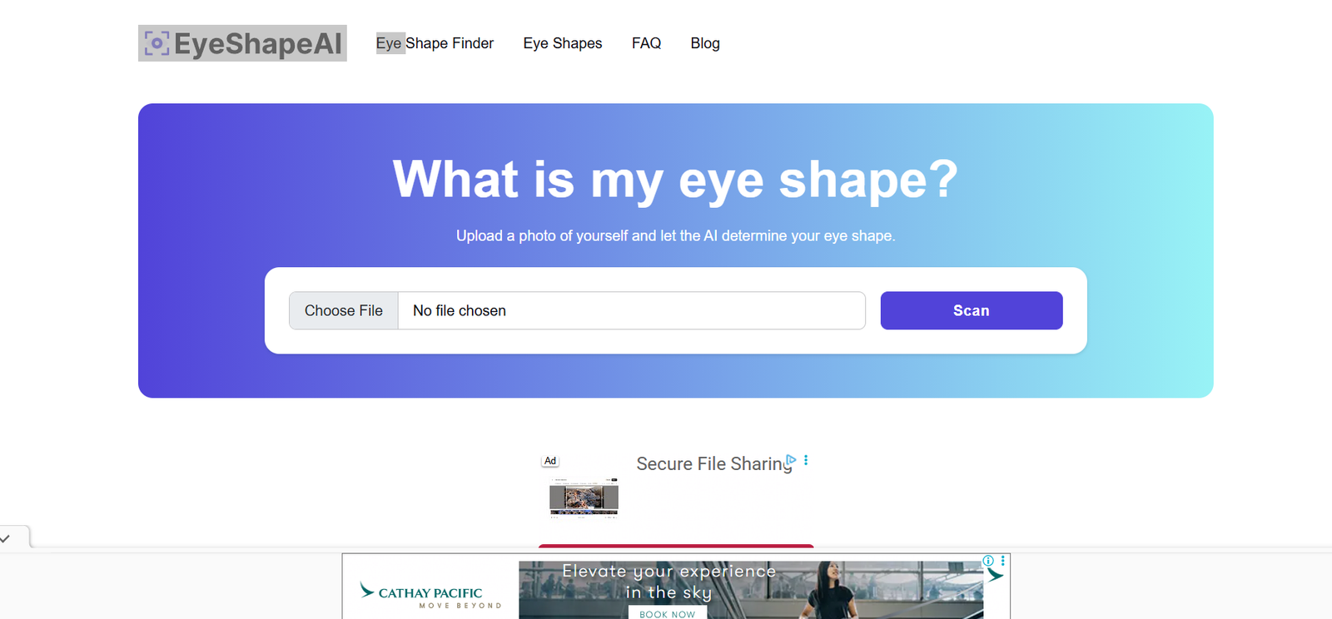Click the info icon on Cathay banner
This screenshot has width=1332, height=619.
pos(988,561)
